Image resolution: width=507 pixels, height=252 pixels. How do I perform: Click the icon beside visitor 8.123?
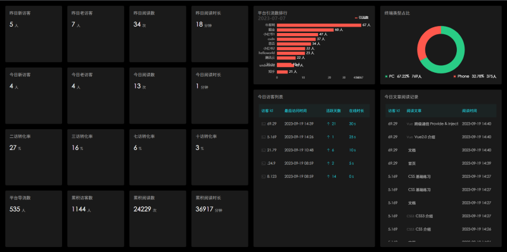(x=263, y=177)
